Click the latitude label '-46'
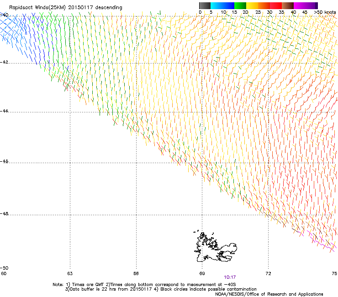338x297 pixels. coord(4,162)
